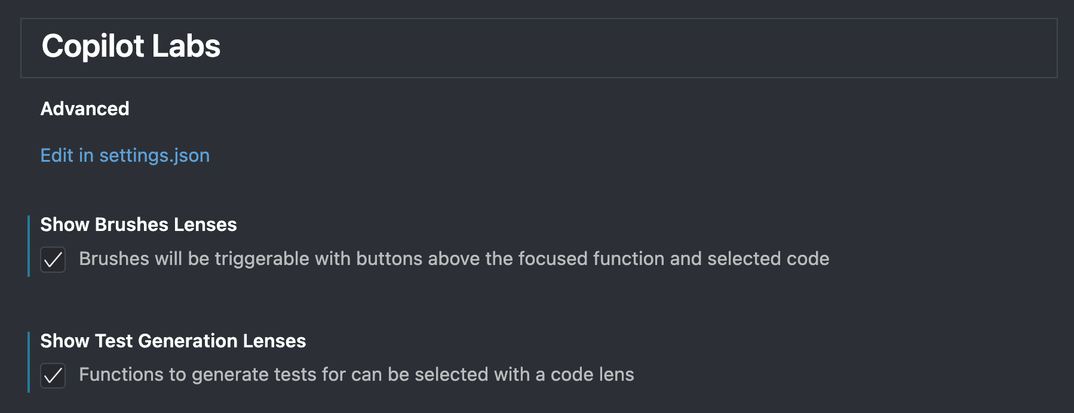Open the Edit in settings.json link
Viewport: 1074px width, 413px height.
125,155
